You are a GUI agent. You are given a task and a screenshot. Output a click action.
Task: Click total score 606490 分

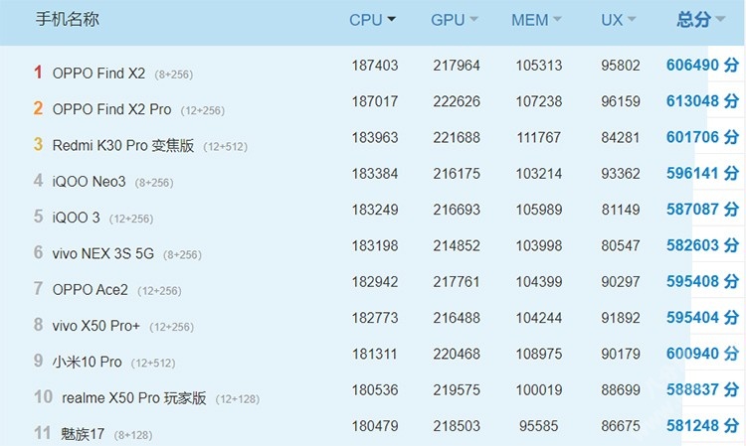point(702,66)
